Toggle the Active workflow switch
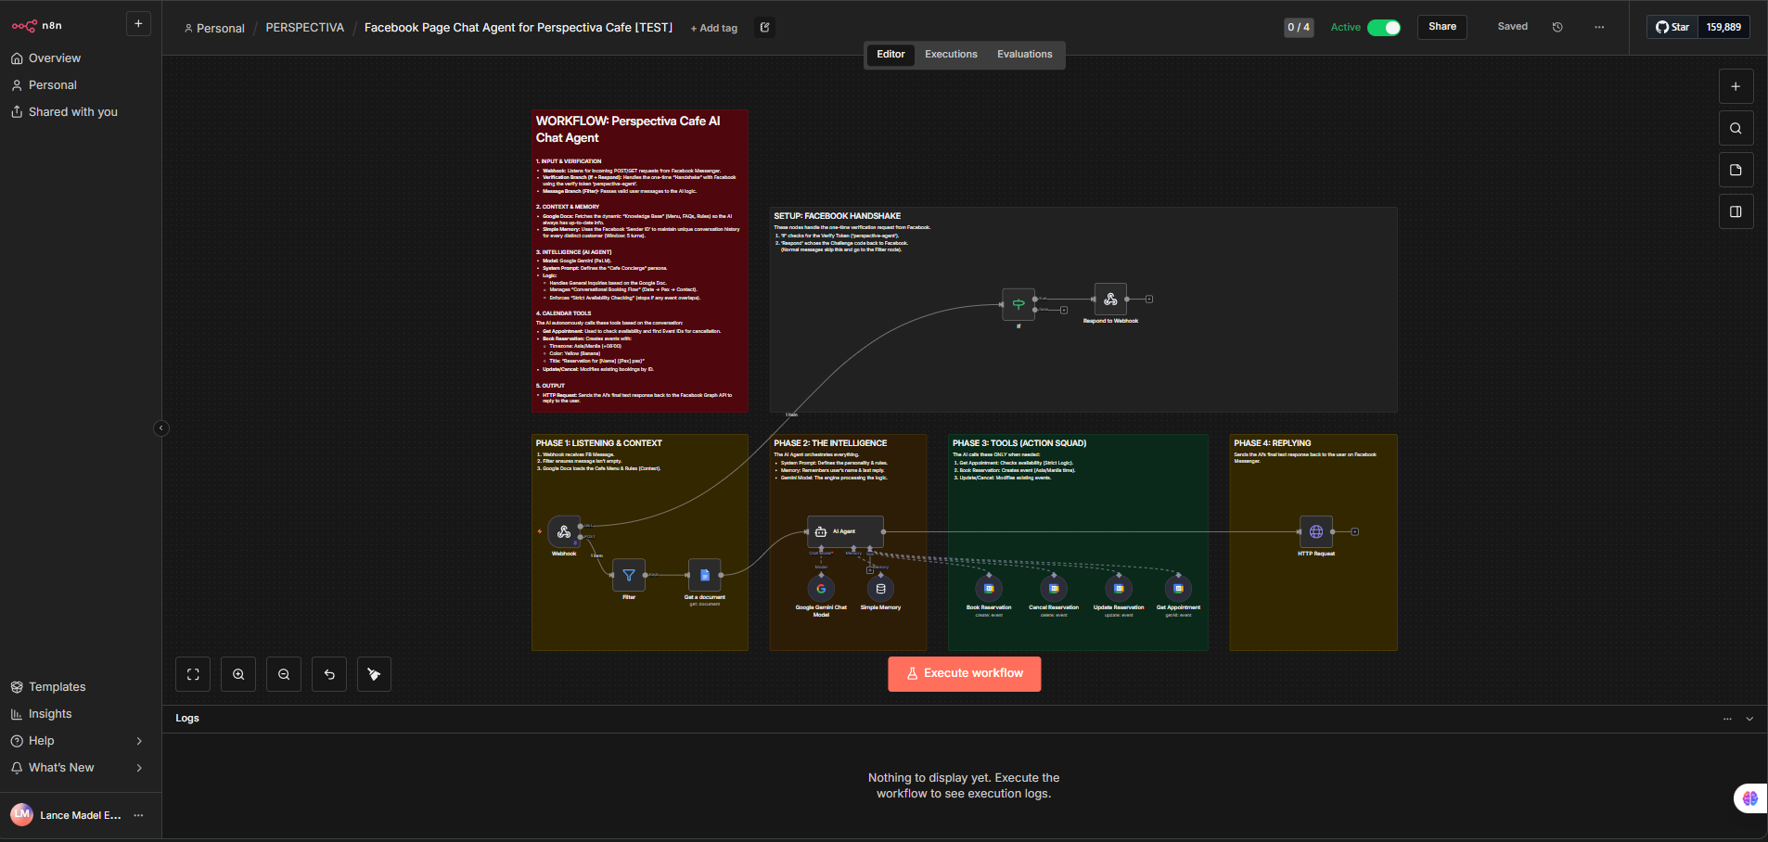 pyautogui.click(x=1383, y=28)
